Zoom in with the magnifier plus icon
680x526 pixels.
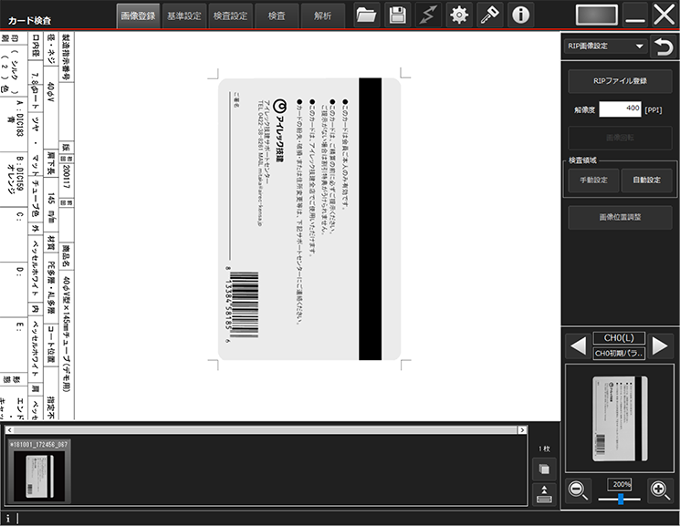click(x=661, y=490)
